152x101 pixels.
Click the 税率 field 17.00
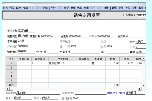point(141,52)
